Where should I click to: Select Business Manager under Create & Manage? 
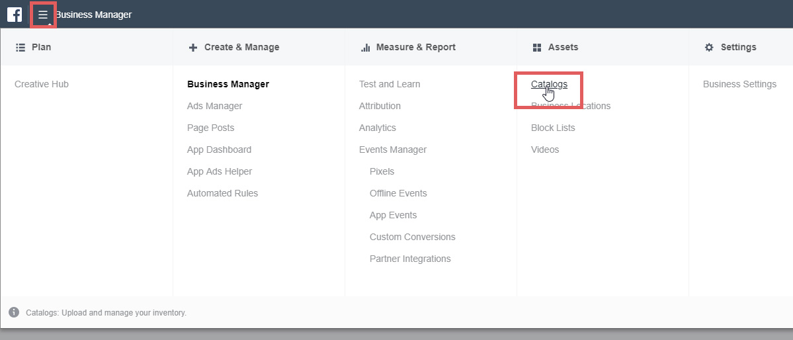click(228, 84)
